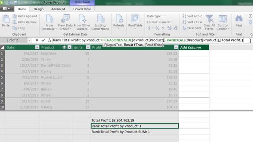Screen dimensions: 253x142
Task: Sort Z to A
Action: (x=192, y=22)
